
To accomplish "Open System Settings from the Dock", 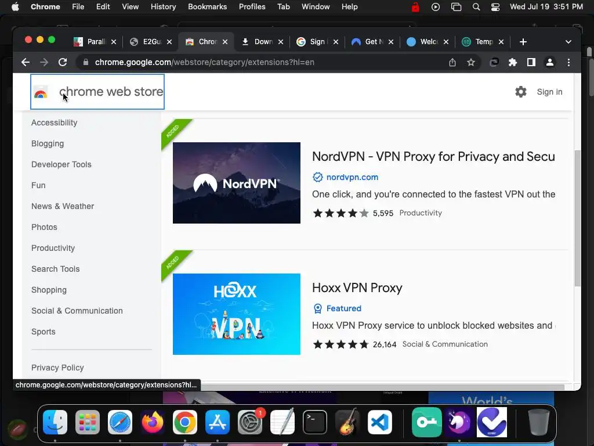I will 250,422.
